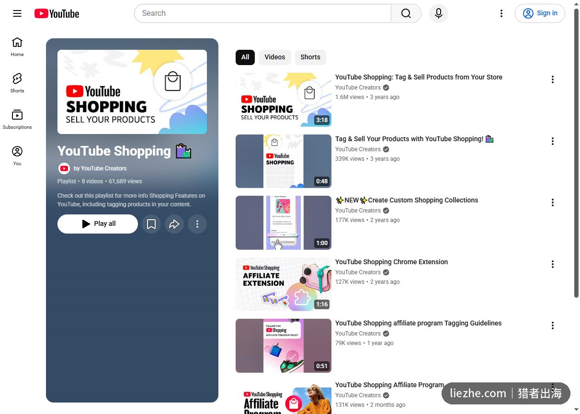Viewport: 580px width, 414px height.
Task: Open options for Chrome Extension video
Action: coord(553,264)
